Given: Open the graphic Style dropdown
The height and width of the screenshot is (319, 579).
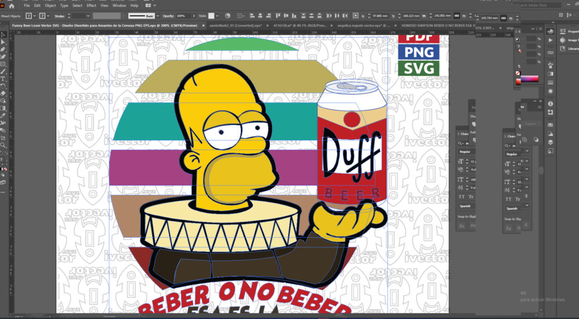Looking at the screenshot, I should (x=217, y=16).
